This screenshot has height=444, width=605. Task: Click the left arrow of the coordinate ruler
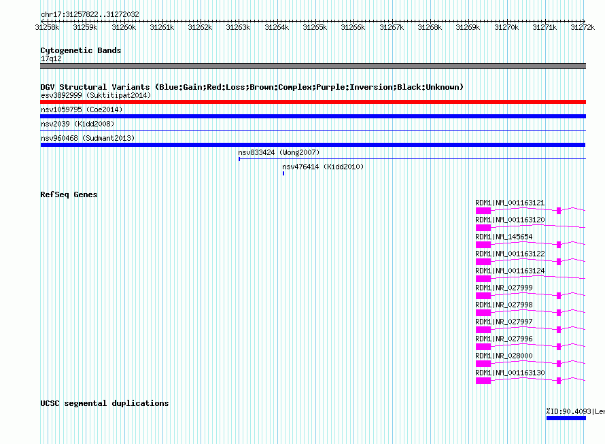[x=42, y=21]
